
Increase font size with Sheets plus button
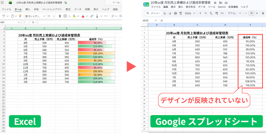(257, 13)
